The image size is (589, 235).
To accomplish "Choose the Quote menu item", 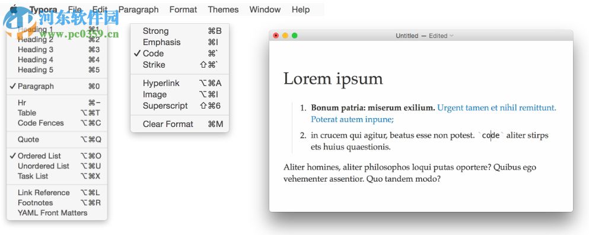I will click(57, 139).
